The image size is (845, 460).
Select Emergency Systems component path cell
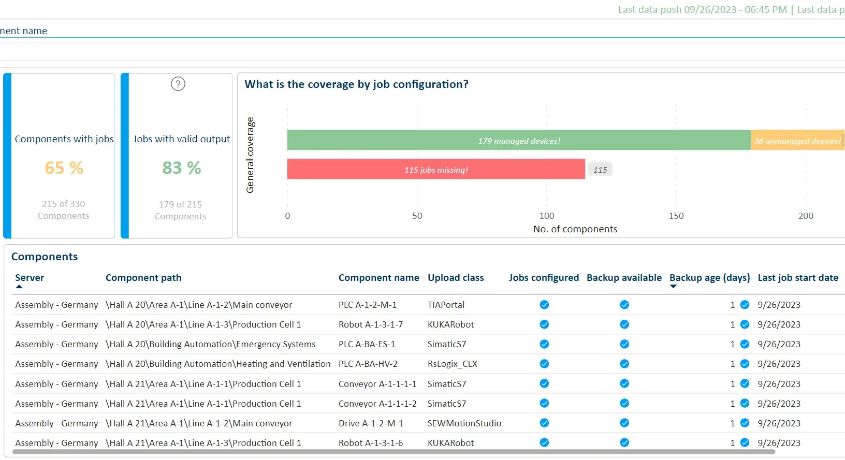tap(210, 344)
